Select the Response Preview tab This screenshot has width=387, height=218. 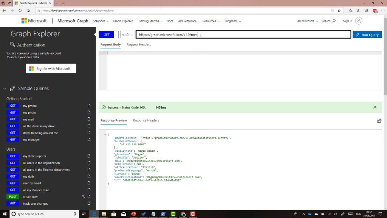pos(113,120)
